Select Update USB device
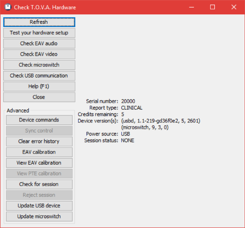 tap(39, 206)
